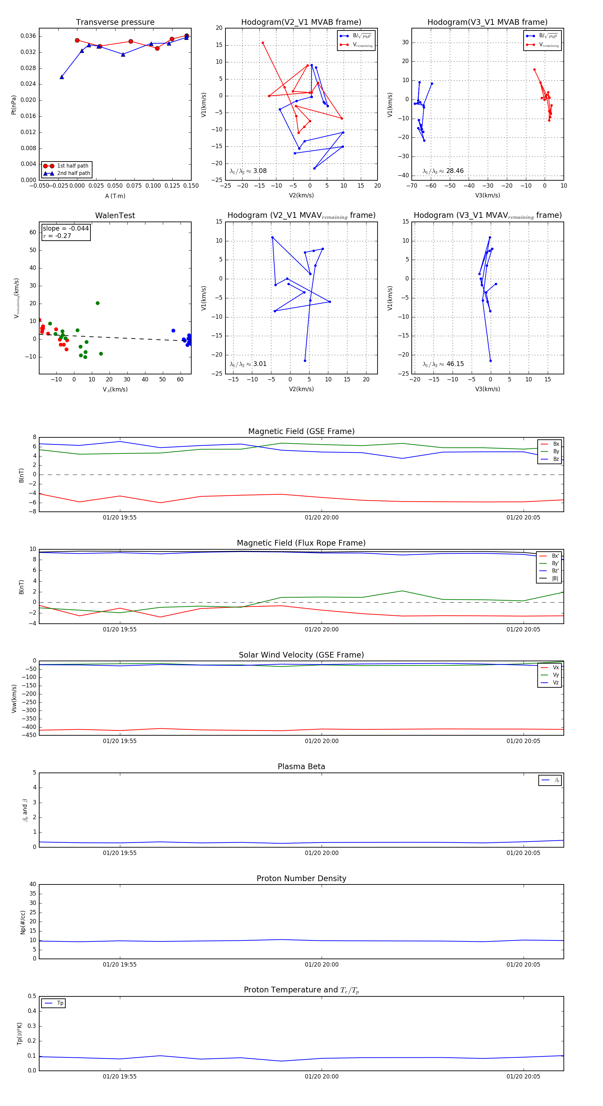Viewport: 603px width, 1106px height.
Task: Click the "Bx'" legend entry in flux rope plot
Action: pos(549,556)
